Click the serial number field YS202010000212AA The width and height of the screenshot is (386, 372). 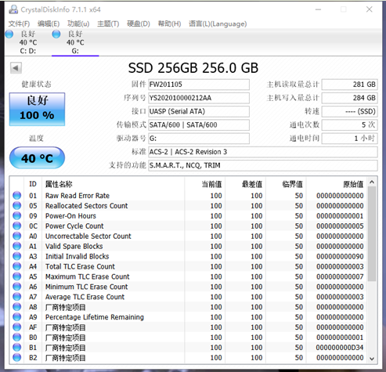tap(199, 98)
